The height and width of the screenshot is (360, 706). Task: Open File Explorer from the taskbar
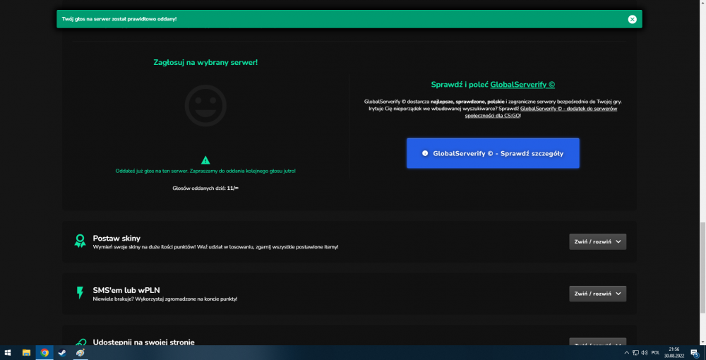(x=26, y=353)
